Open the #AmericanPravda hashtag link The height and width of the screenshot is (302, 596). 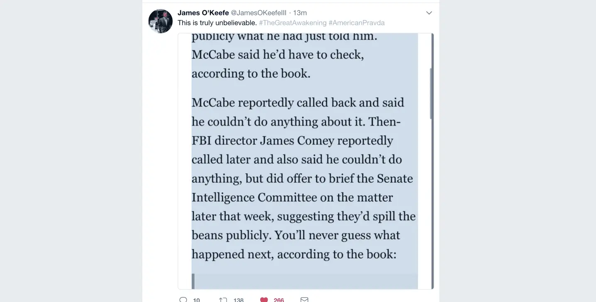[357, 23]
